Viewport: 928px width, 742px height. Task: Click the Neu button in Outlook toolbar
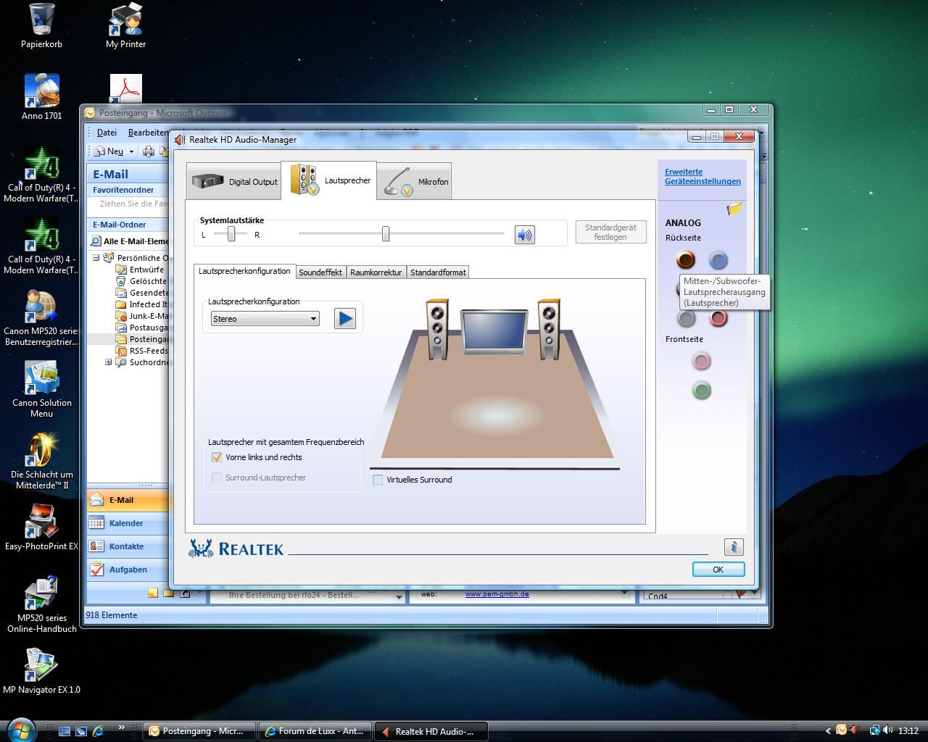(109, 151)
